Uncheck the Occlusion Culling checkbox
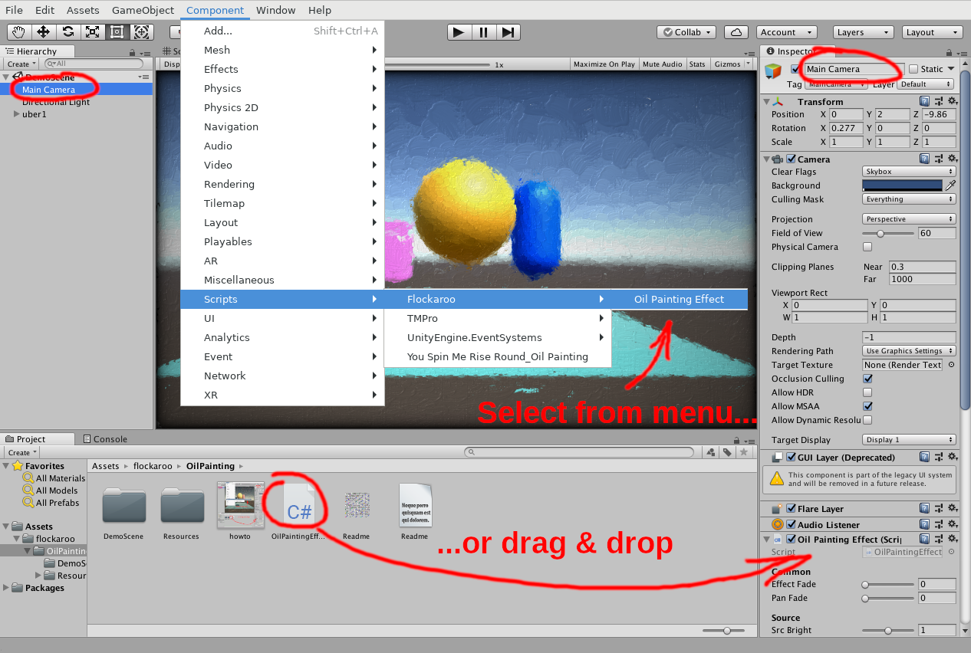 coord(867,379)
